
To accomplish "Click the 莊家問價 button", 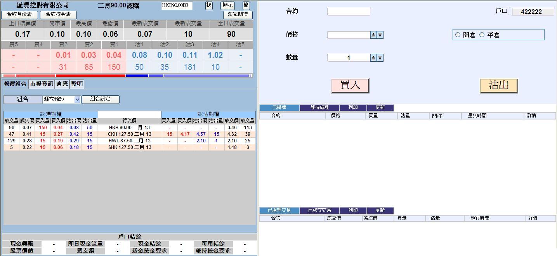I will pos(238,15).
